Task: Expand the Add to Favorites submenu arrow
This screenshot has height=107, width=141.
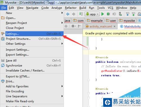Action: [62, 86]
